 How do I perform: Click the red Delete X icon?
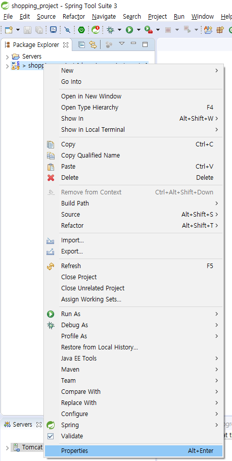51,178
